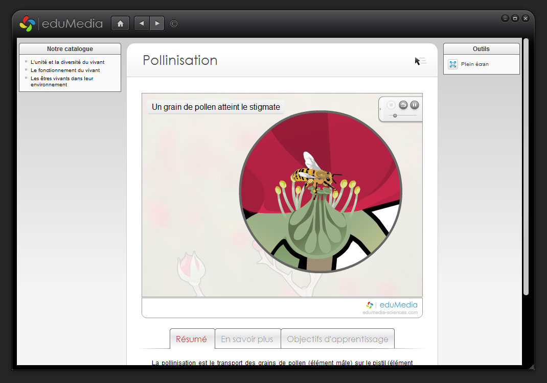Restart the animation with the replay button
The height and width of the screenshot is (383, 547).
(x=403, y=105)
